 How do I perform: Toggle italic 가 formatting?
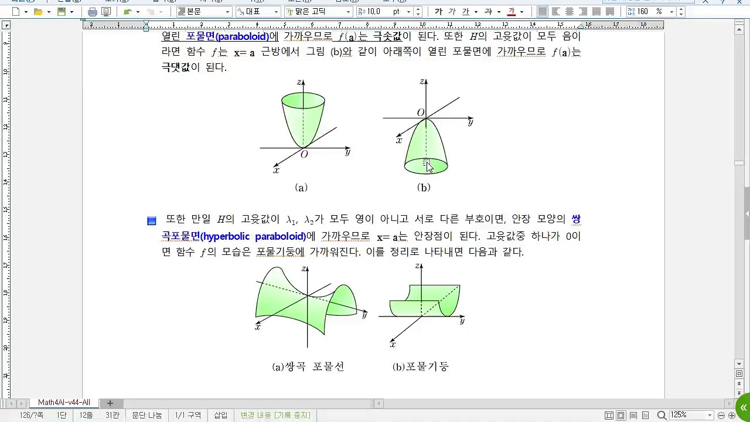click(x=452, y=12)
